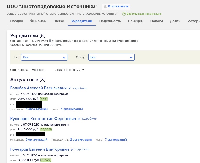Click sort arrow next to Доля в компании
This screenshot has width=200, height=163.
83,70
